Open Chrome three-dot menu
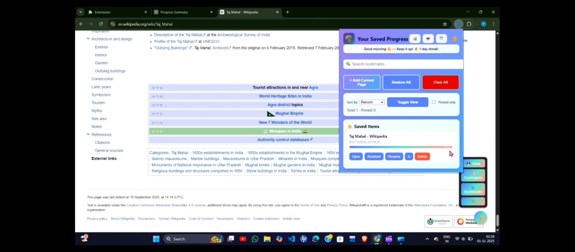The width and height of the screenshot is (575, 252). (x=493, y=24)
